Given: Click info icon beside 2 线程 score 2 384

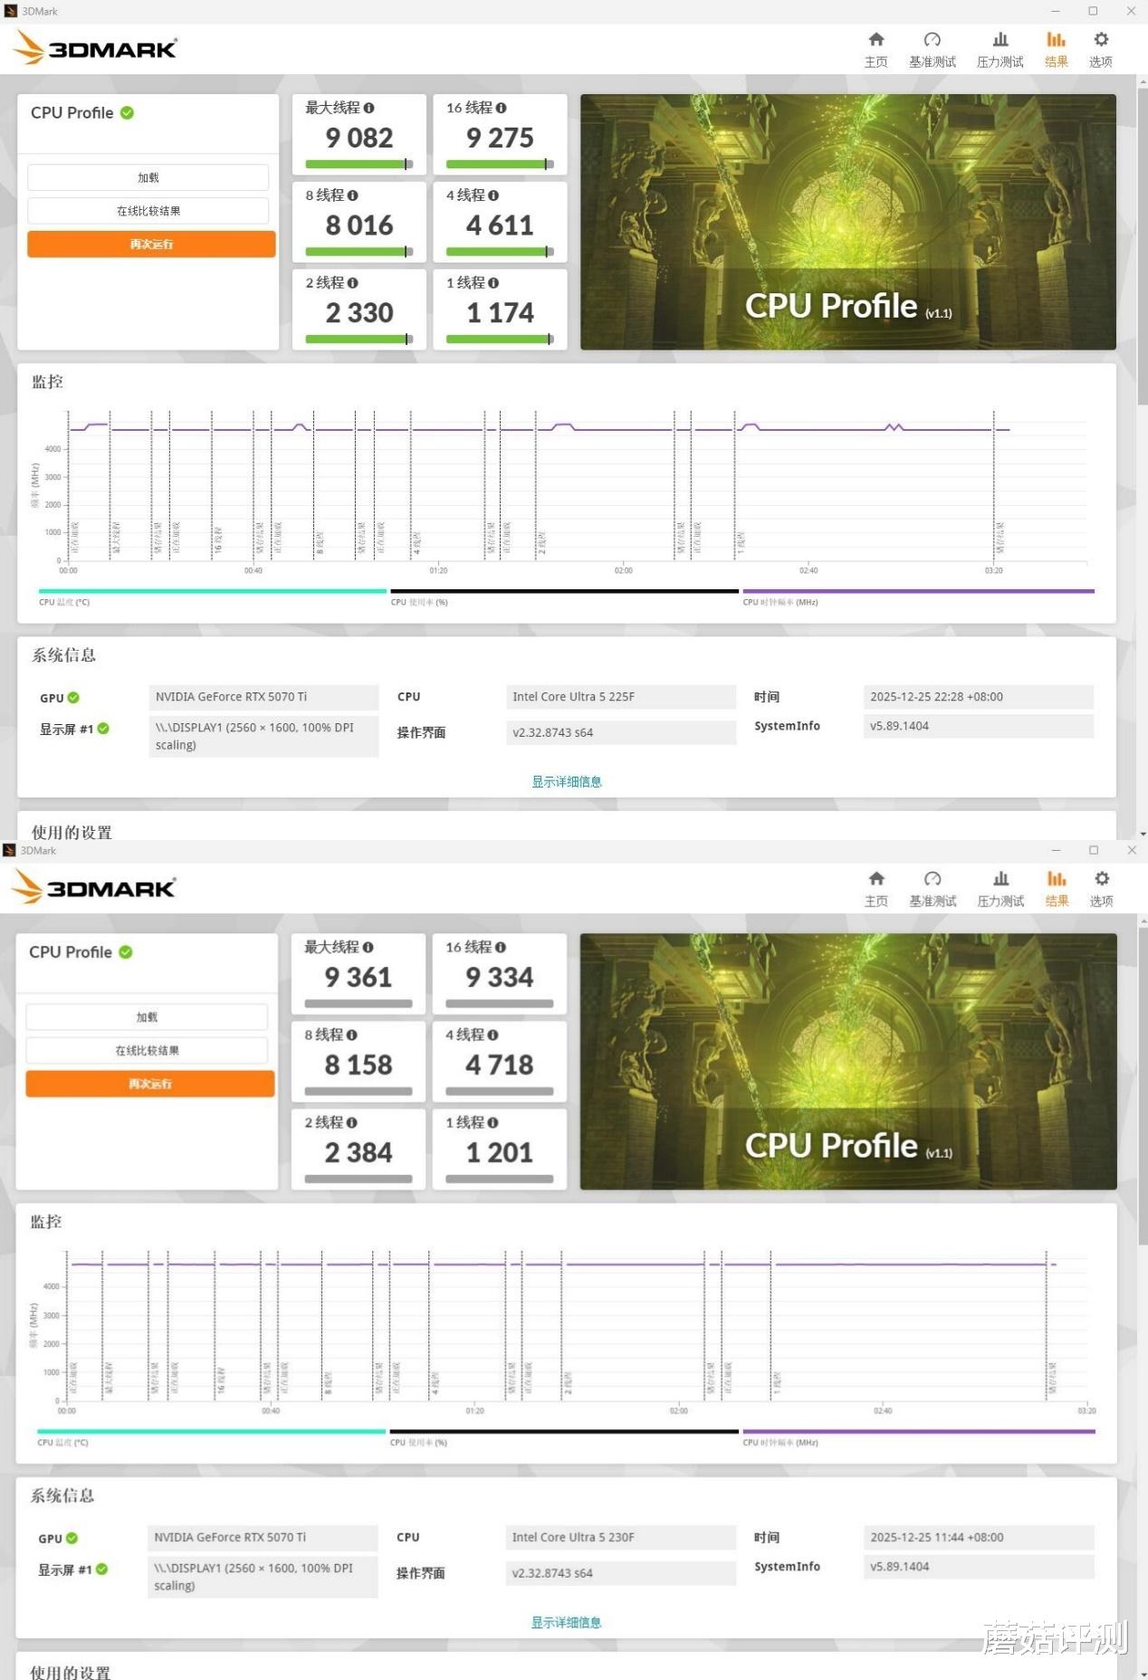Looking at the screenshot, I should tap(351, 1122).
